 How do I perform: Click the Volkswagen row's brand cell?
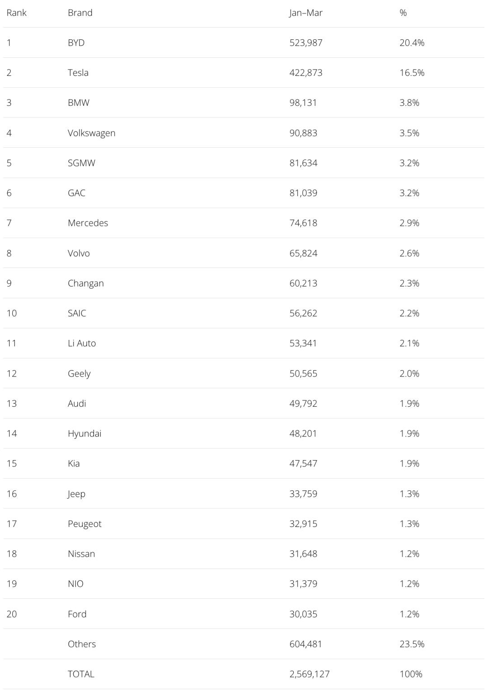[91, 133]
